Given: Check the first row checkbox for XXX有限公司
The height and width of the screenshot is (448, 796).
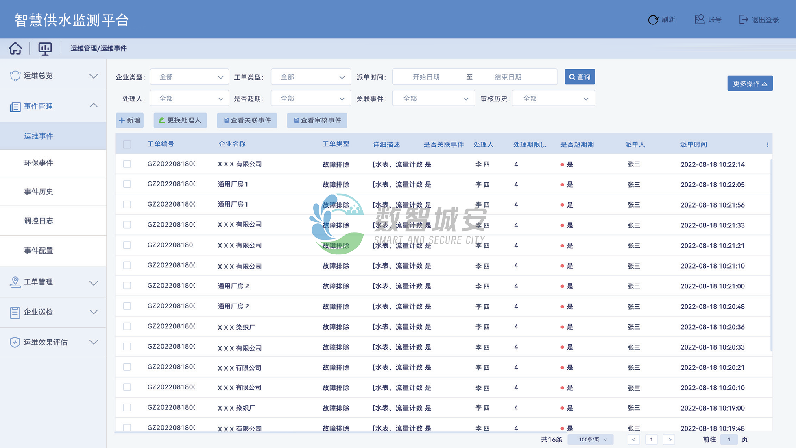Looking at the screenshot, I should [x=127, y=164].
